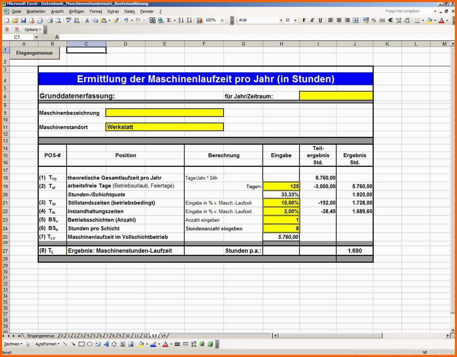457x357 pixels.
Task: Toggle left text alignment
Action: coord(331,20)
